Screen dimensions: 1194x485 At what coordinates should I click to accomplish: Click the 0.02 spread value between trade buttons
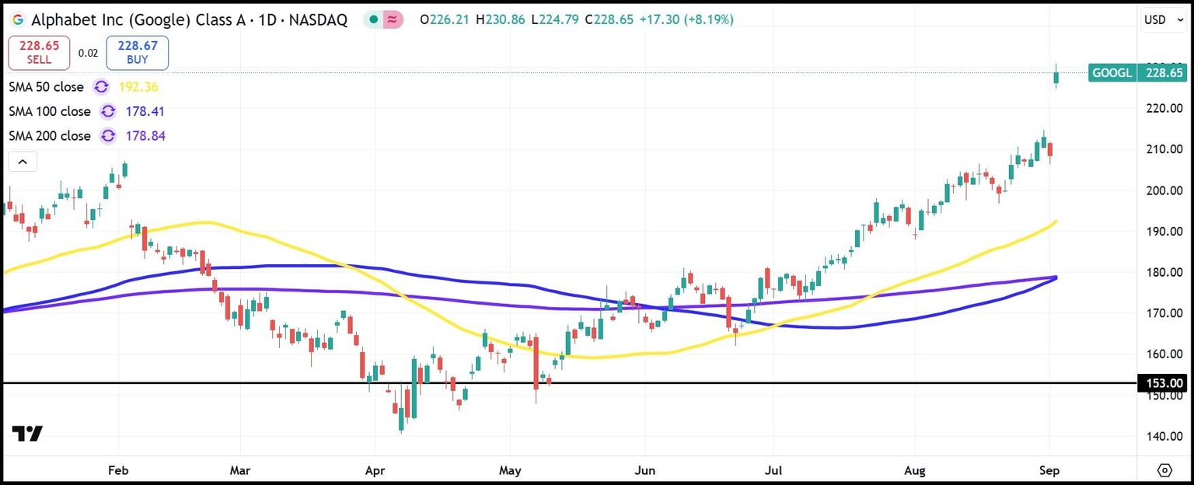pyautogui.click(x=88, y=54)
